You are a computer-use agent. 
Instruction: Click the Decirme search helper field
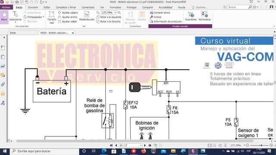(x=200, y=7)
